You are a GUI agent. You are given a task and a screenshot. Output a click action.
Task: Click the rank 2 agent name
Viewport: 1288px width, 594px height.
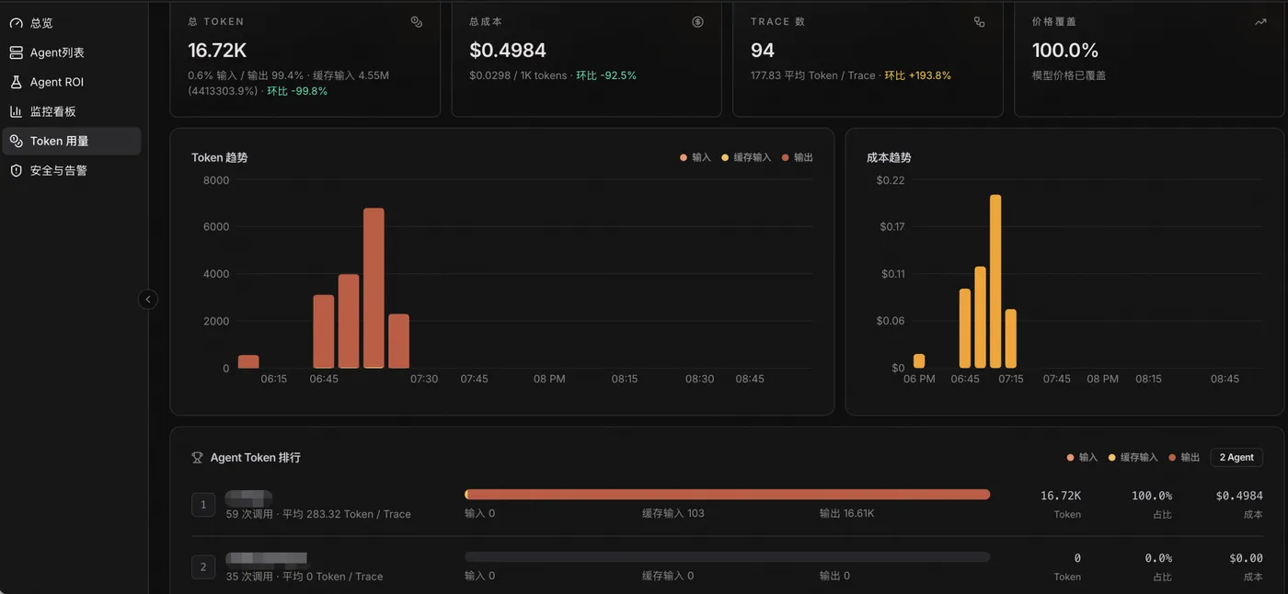[266, 558]
